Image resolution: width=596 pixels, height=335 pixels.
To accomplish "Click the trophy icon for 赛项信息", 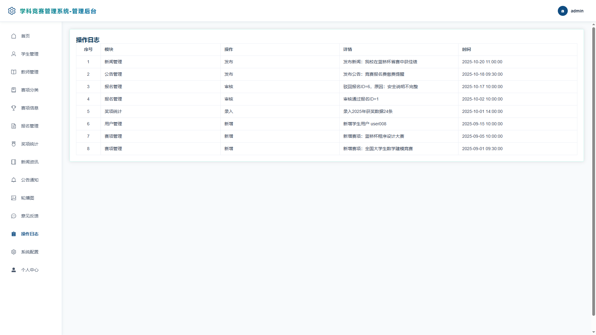I will click(14, 108).
